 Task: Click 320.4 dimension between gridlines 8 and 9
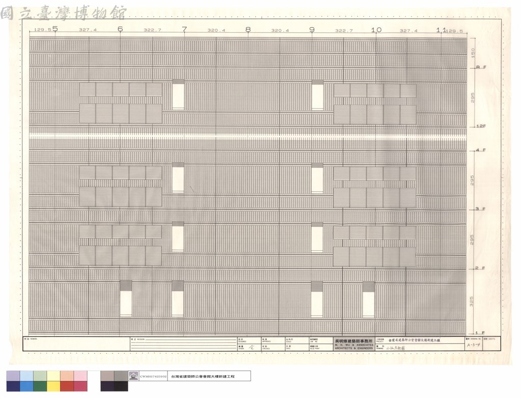click(280, 31)
